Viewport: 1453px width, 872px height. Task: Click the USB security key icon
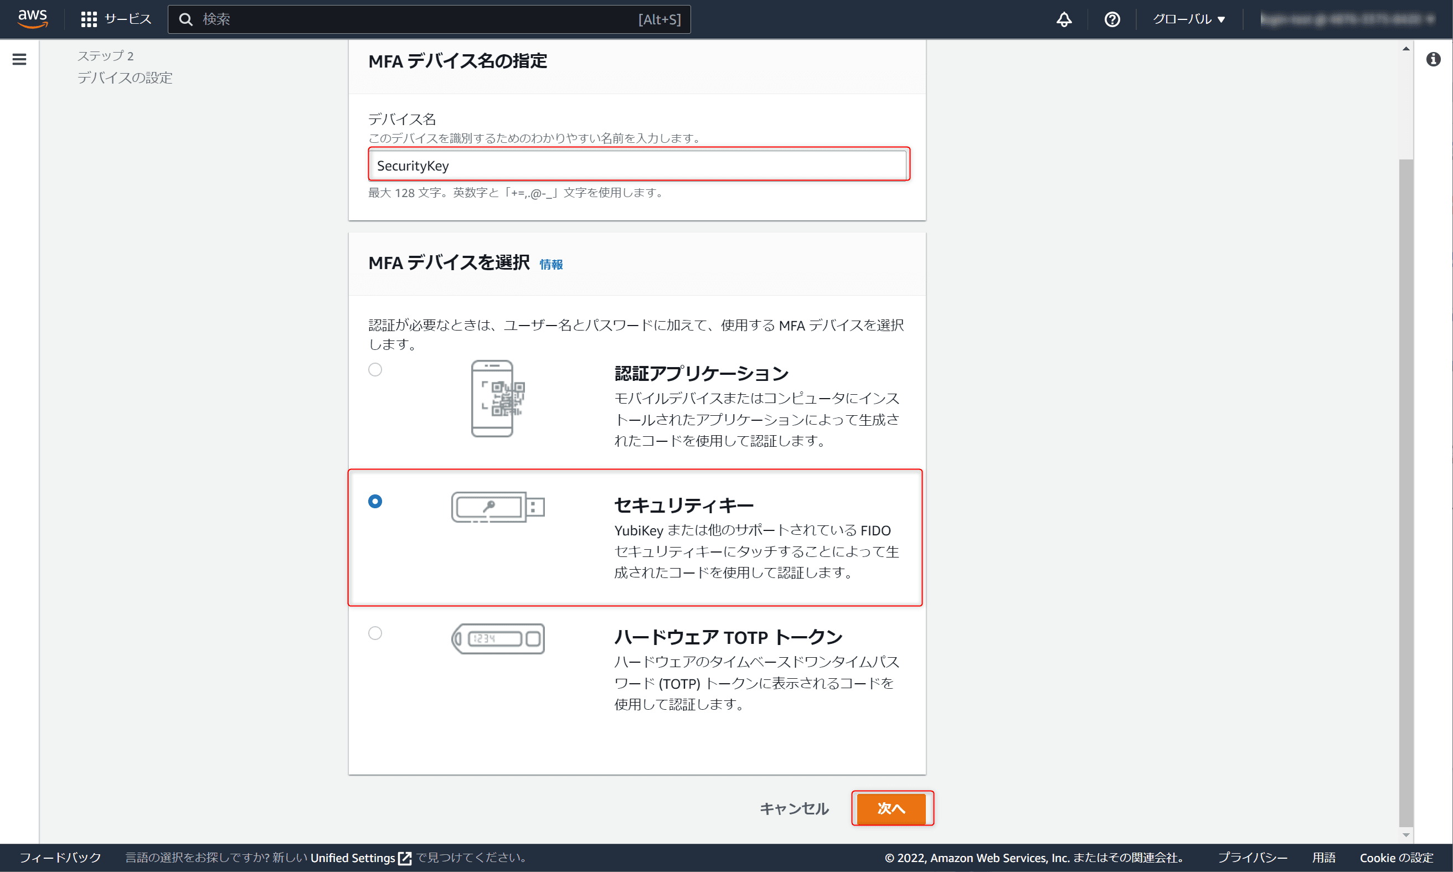tap(498, 507)
